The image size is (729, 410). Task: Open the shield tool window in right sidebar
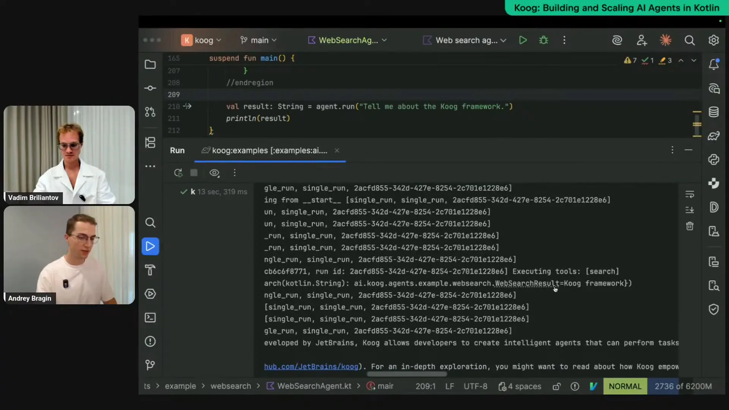(714, 309)
